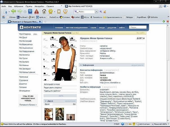This screenshot has width=170, height=127.
Task: Open the History clock icon
Action: pyautogui.click(x=65, y=11)
